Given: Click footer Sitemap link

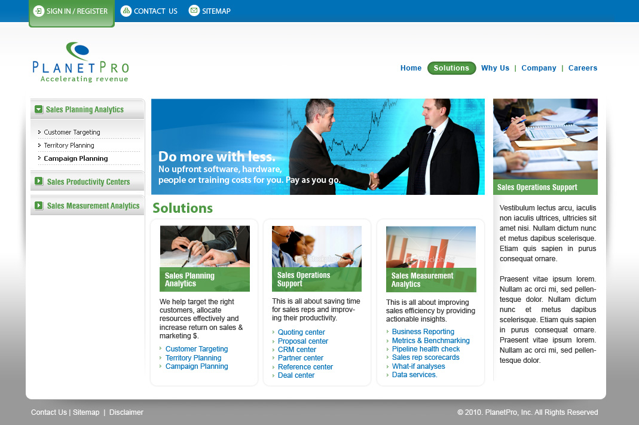Looking at the screenshot, I should pos(86,412).
